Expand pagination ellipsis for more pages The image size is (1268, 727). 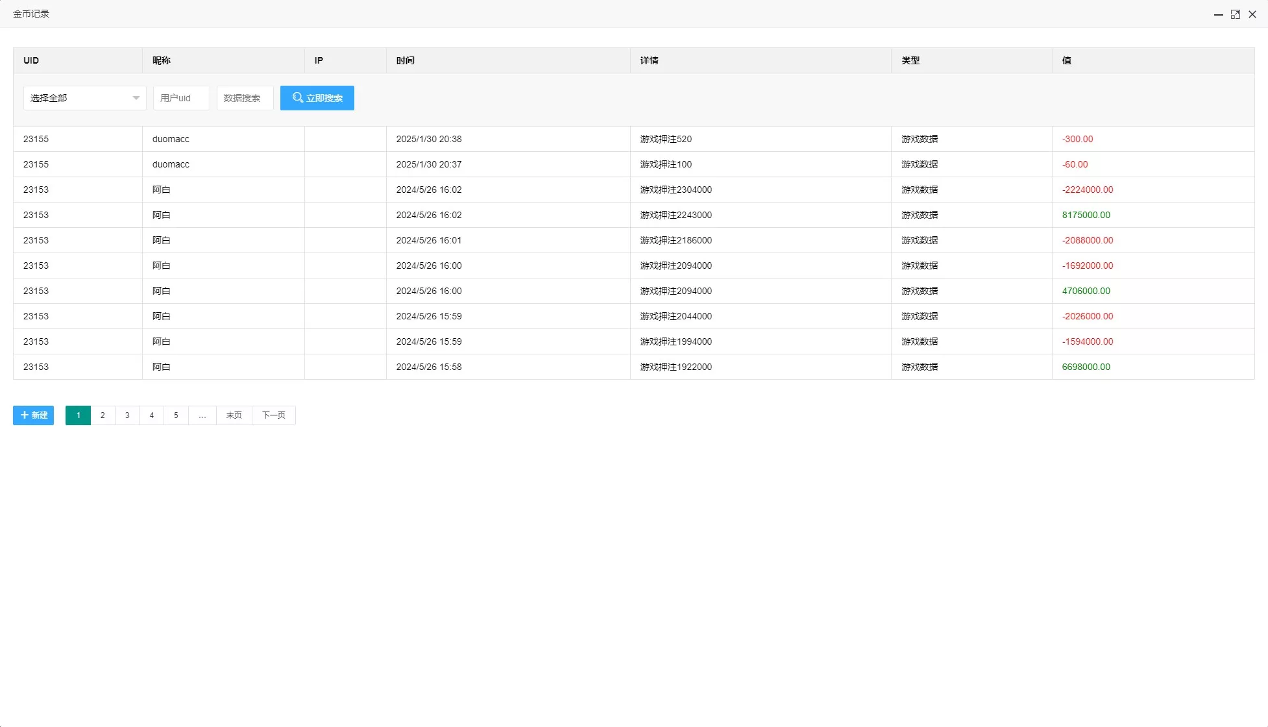(202, 415)
